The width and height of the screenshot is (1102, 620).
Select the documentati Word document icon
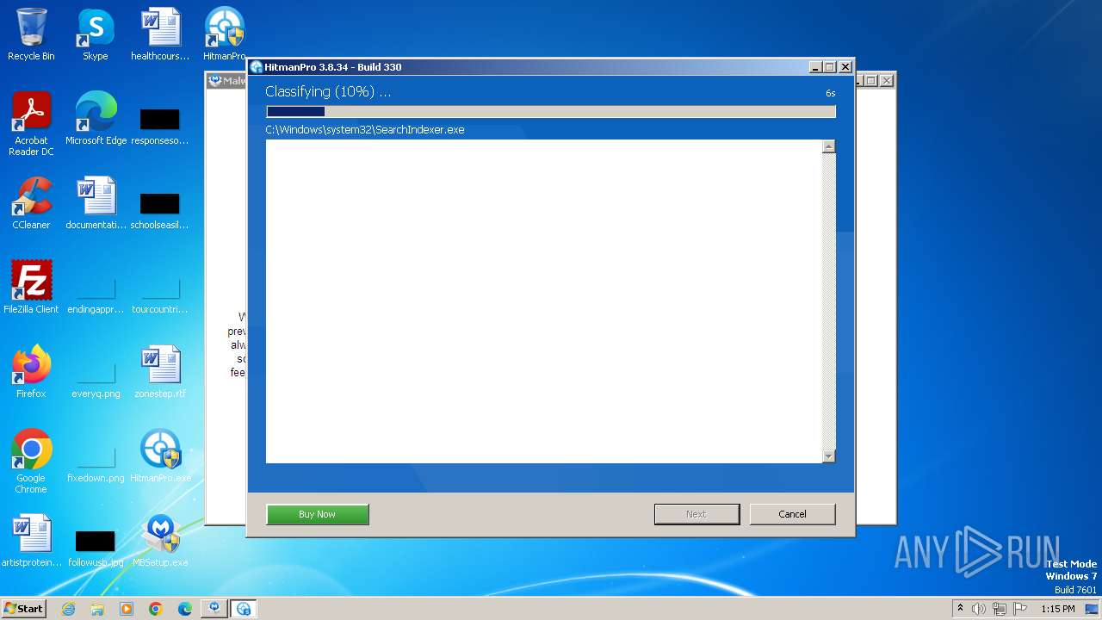(96, 203)
